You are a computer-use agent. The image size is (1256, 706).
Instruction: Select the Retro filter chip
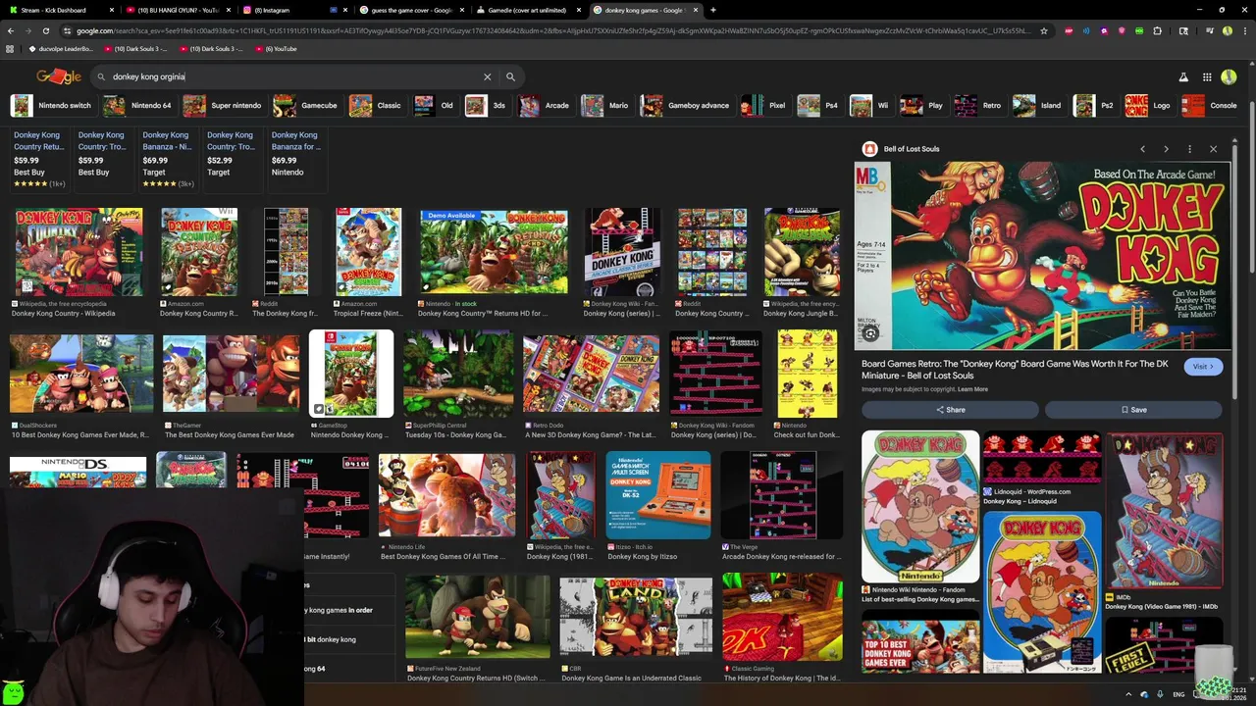pyautogui.click(x=978, y=106)
